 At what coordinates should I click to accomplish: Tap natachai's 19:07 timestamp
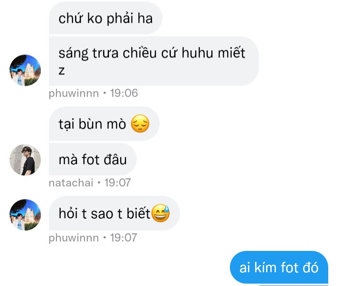(x=118, y=183)
